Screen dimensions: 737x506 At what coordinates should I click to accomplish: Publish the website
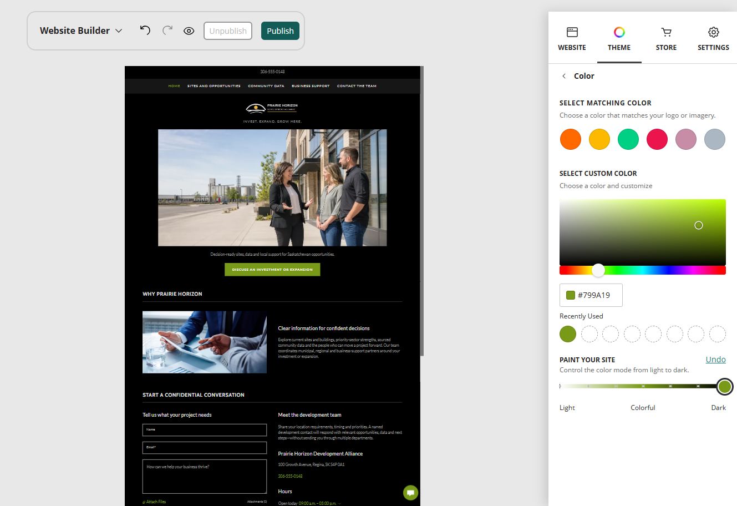pyautogui.click(x=280, y=31)
